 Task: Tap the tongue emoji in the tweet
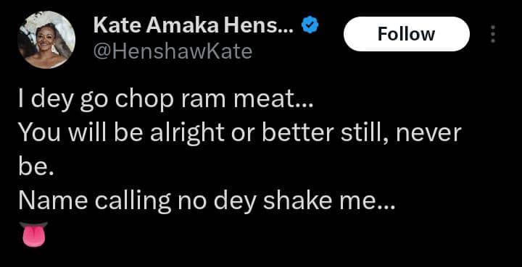[x=33, y=234]
